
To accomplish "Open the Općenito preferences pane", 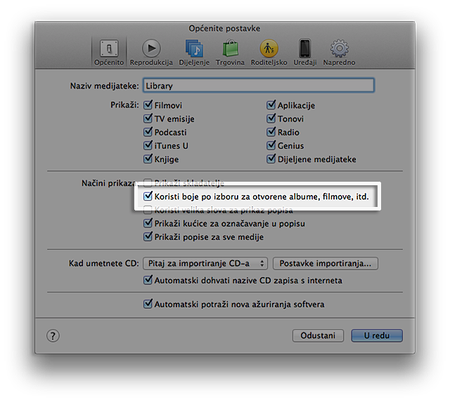I will point(108,51).
